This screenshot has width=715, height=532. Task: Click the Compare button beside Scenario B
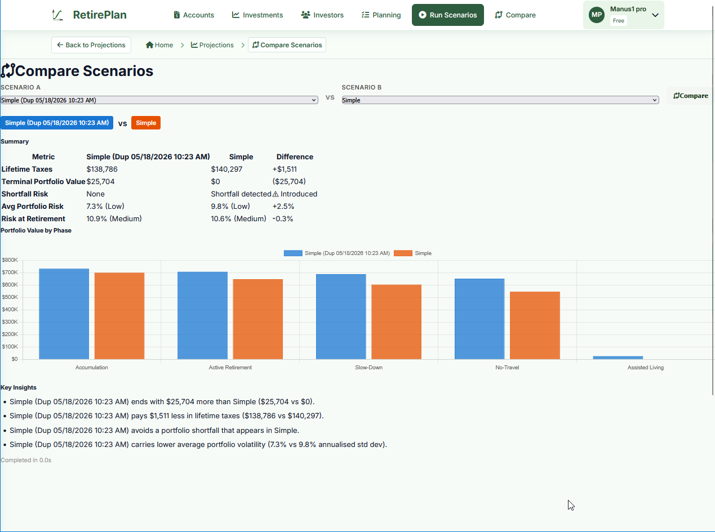(x=691, y=96)
